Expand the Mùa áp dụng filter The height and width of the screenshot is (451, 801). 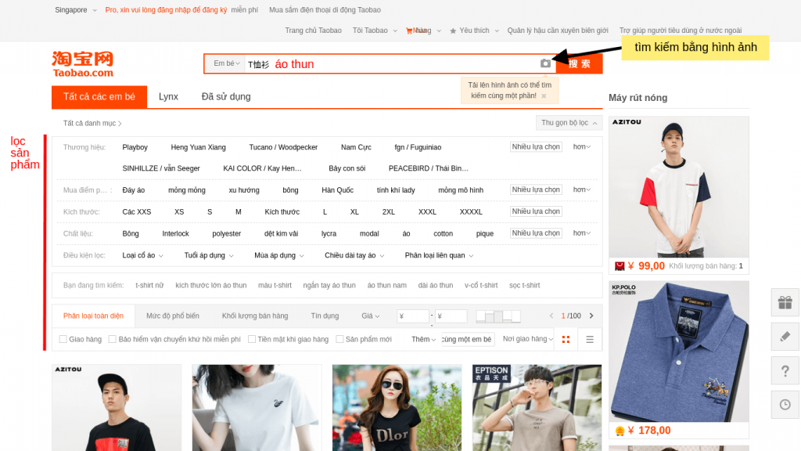click(x=279, y=255)
